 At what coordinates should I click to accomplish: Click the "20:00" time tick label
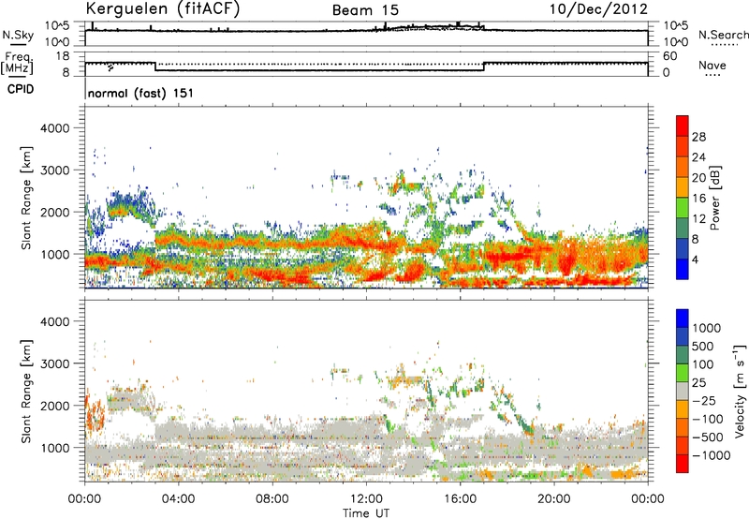553,499
